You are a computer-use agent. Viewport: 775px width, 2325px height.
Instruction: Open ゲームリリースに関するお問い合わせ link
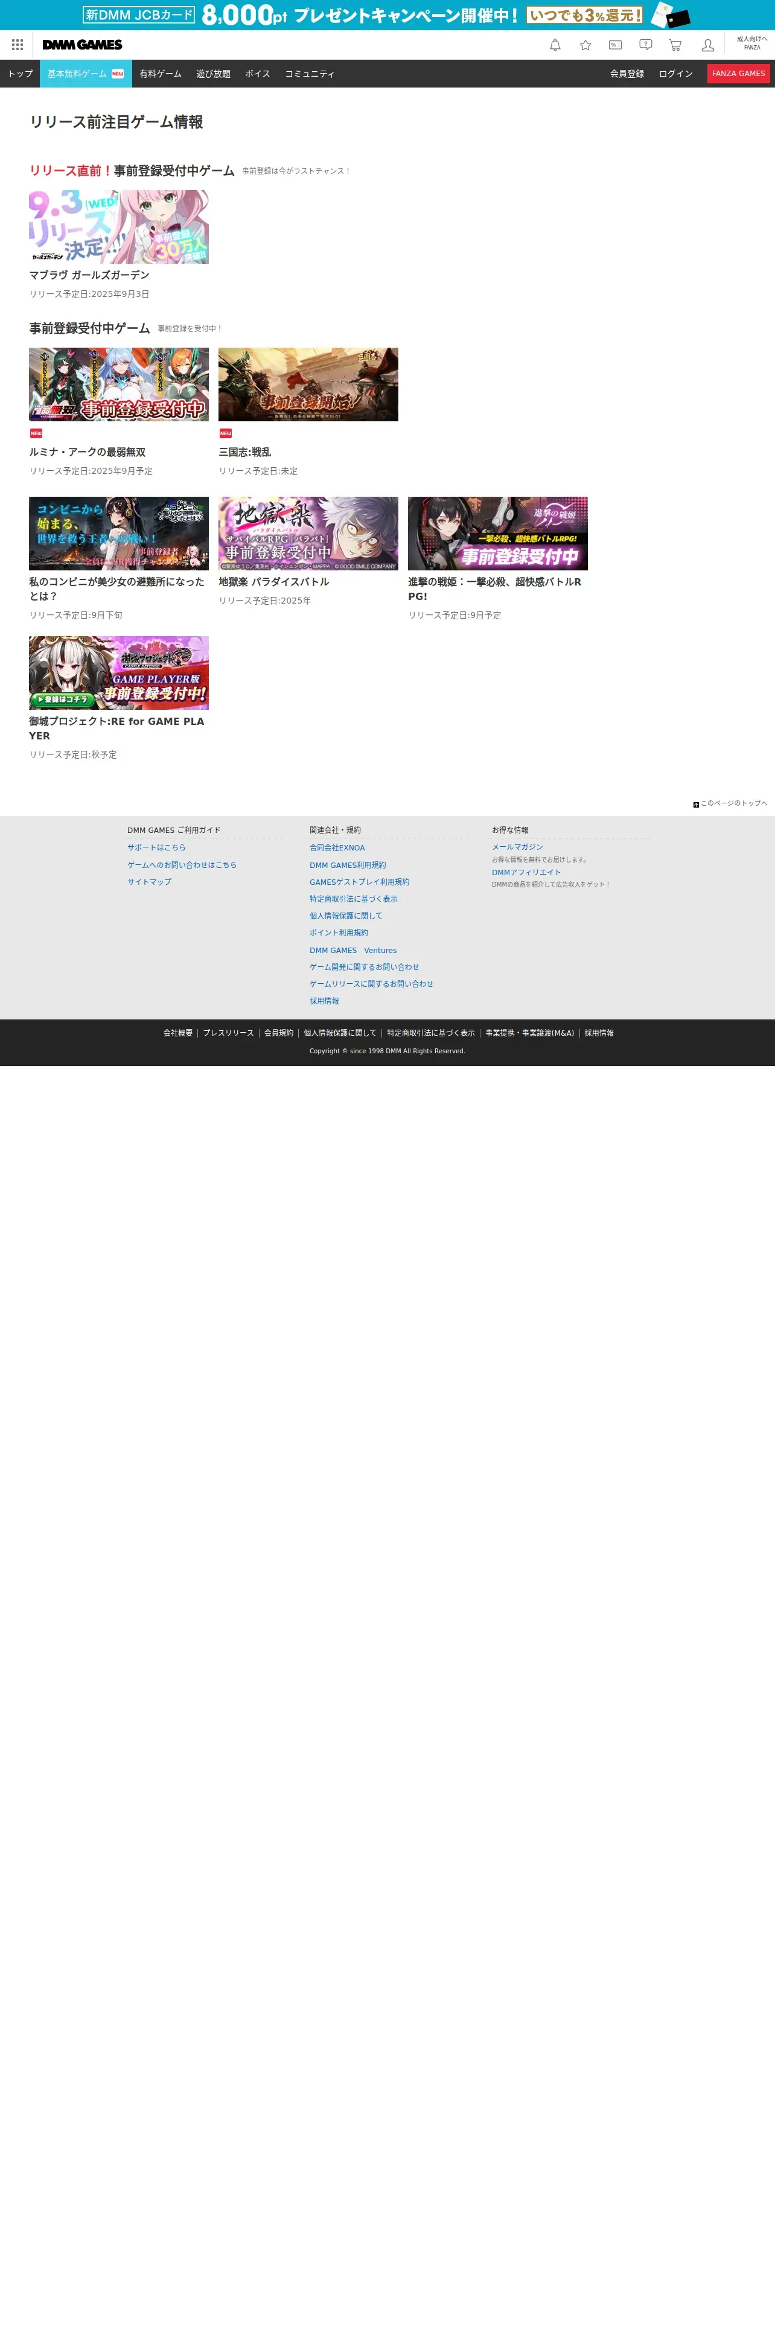coord(372,984)
